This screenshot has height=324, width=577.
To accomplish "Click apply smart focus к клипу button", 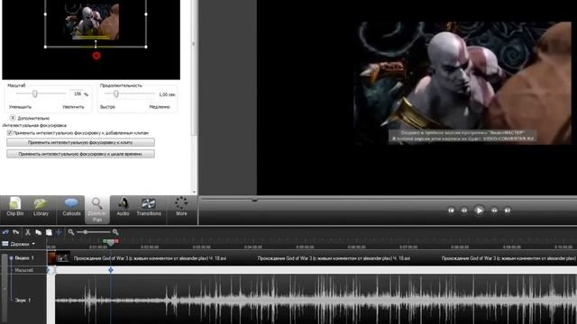I will [80, 142].
